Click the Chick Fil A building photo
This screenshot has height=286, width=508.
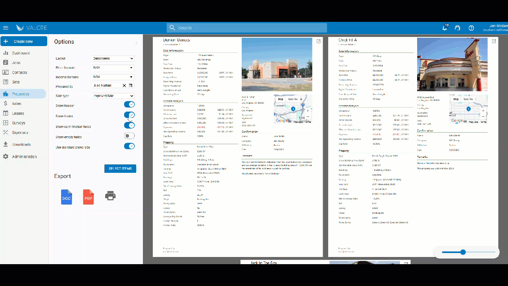(x=452, y=64)
